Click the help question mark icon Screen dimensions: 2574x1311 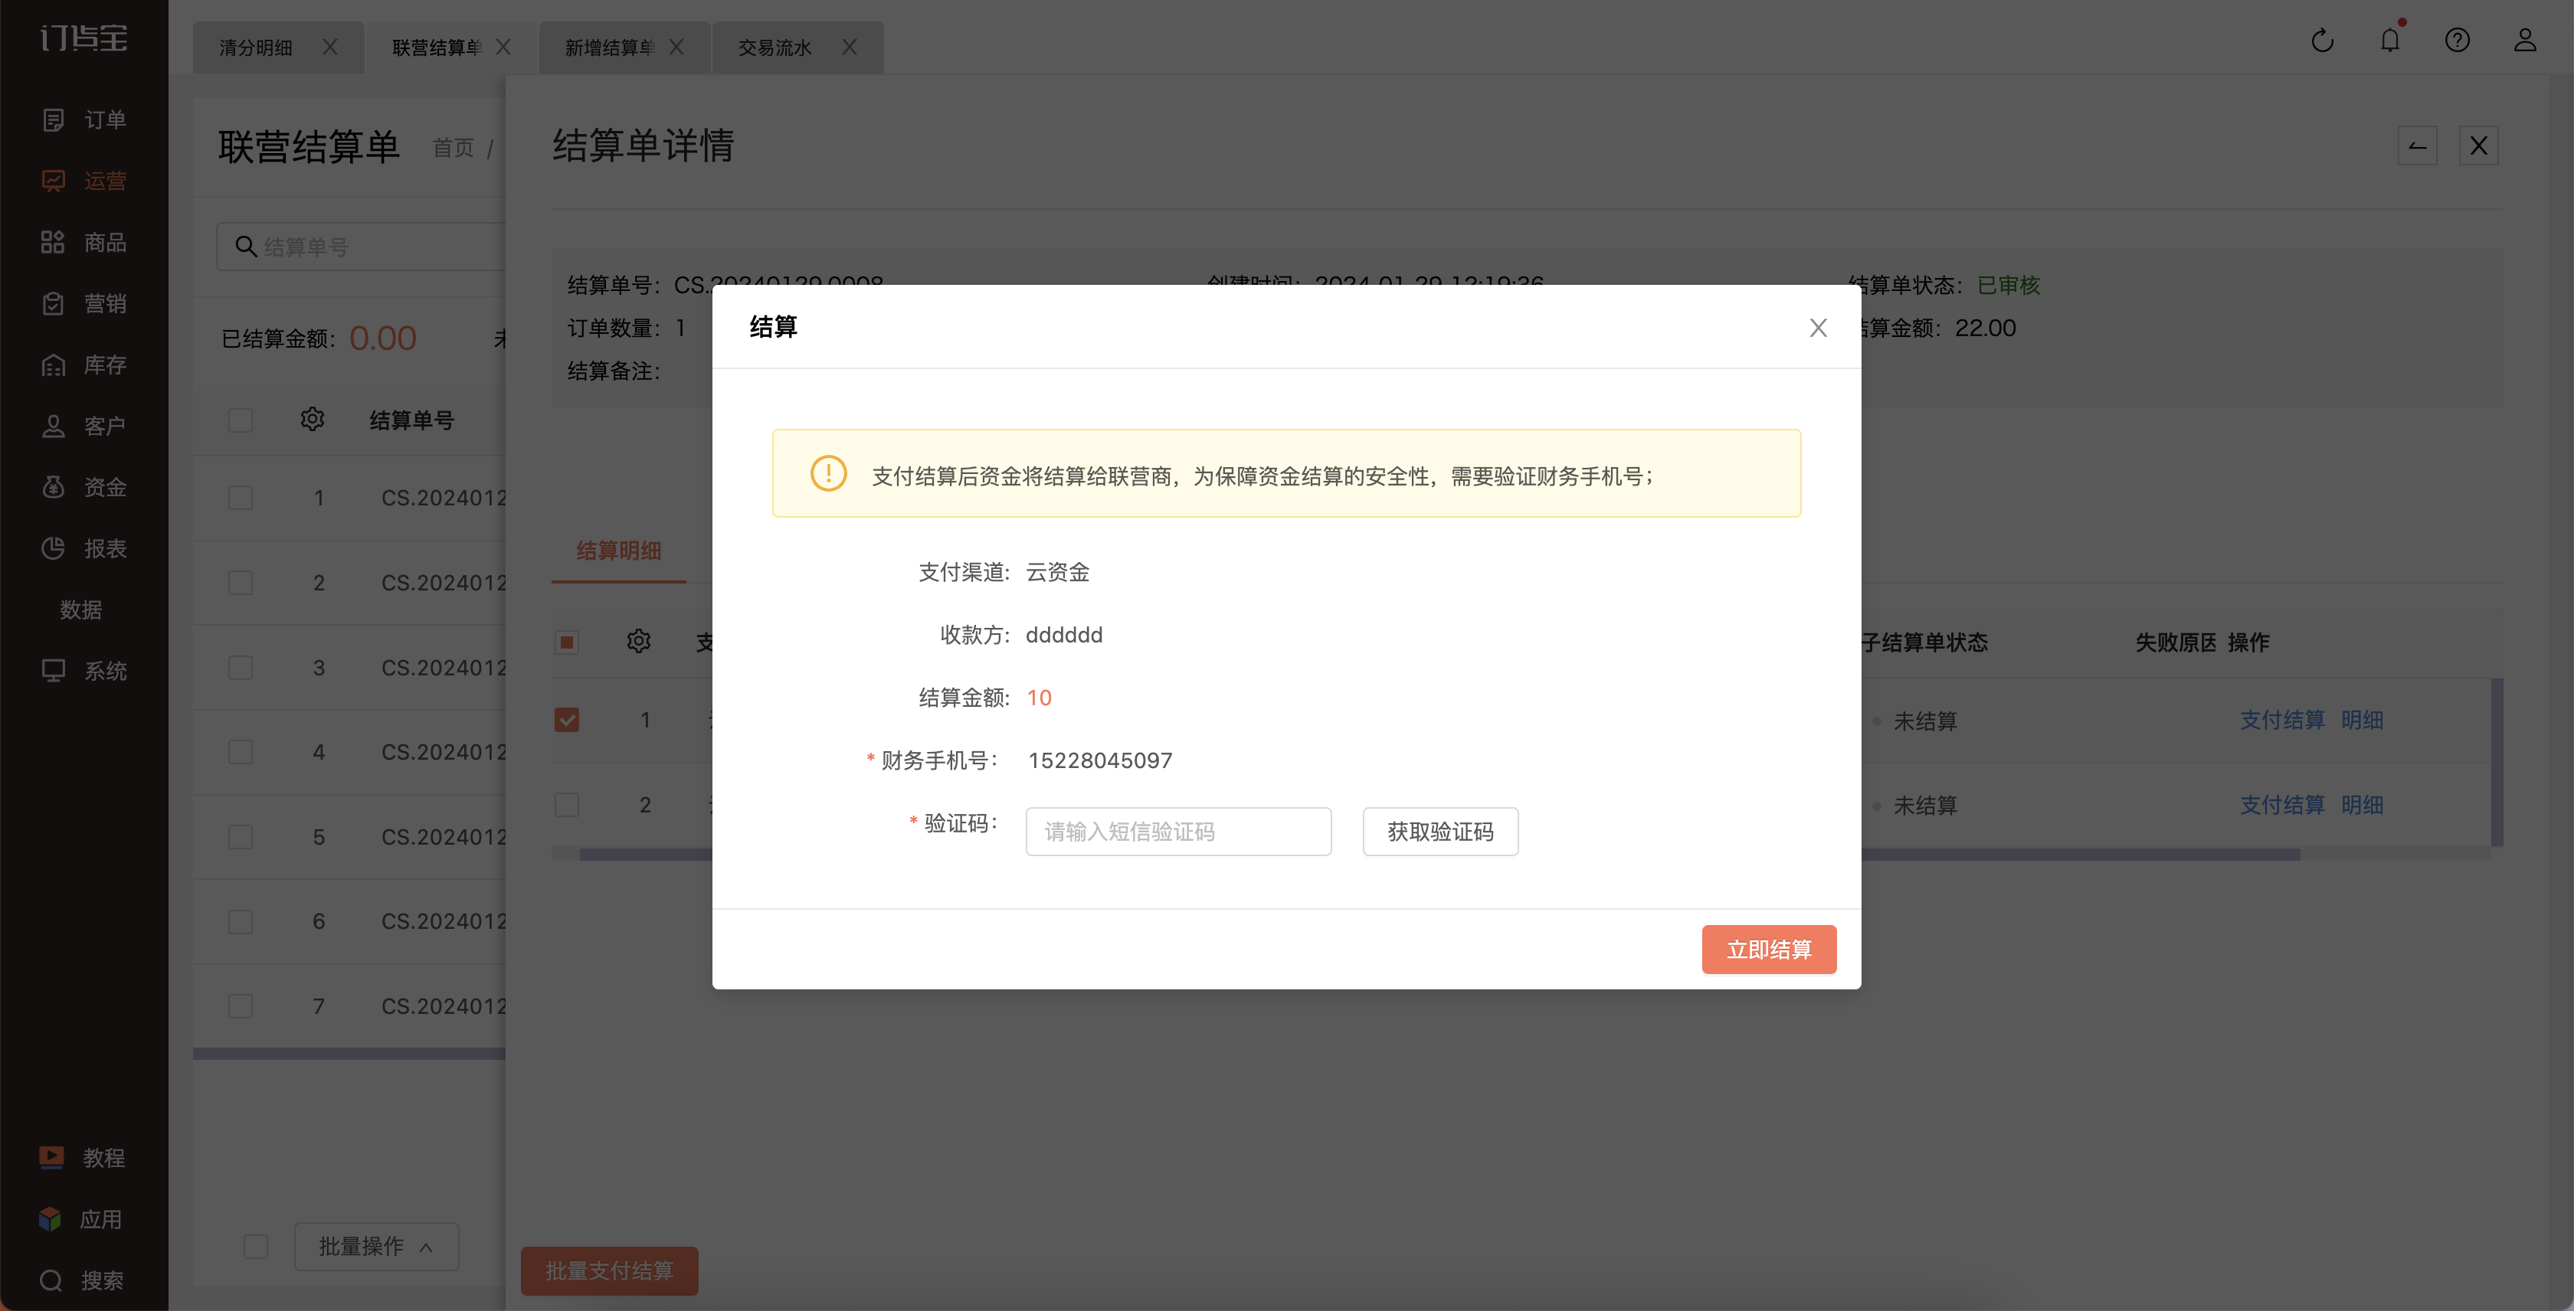point(2457,41)
